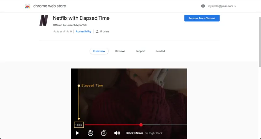
Task: Click the extension screenshot preview image
Action: coord(129,104)
